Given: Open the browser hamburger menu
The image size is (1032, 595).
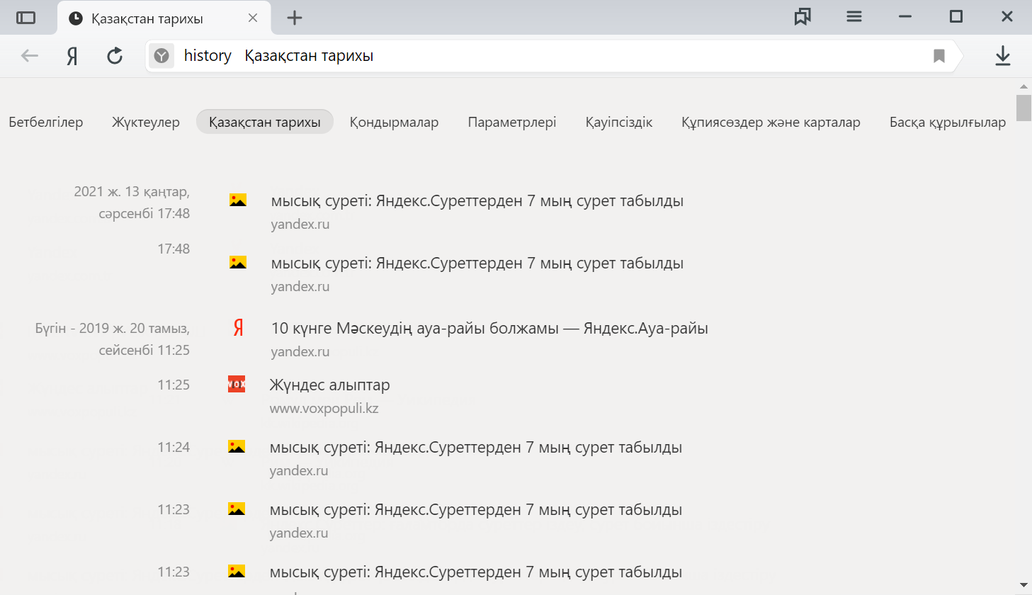Looking at the screenshot, I should (854, 17).
